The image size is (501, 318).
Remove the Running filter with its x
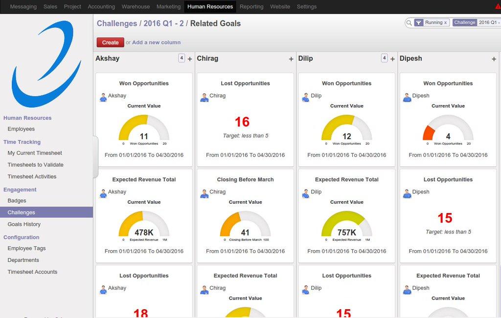pos(445,22)
